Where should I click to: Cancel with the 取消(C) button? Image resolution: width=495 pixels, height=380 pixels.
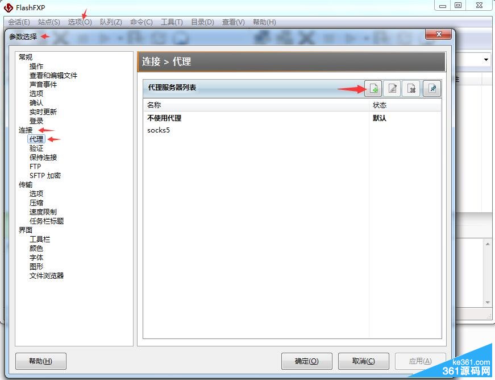363,361
